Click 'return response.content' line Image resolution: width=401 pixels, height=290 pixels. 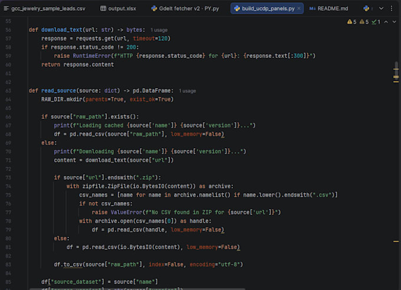pyautogui.click(x=77, y=64)
